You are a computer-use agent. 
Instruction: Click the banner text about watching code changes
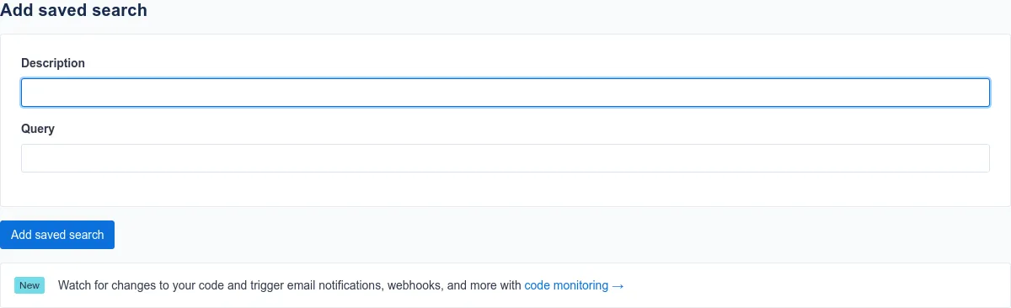point(290,285)
